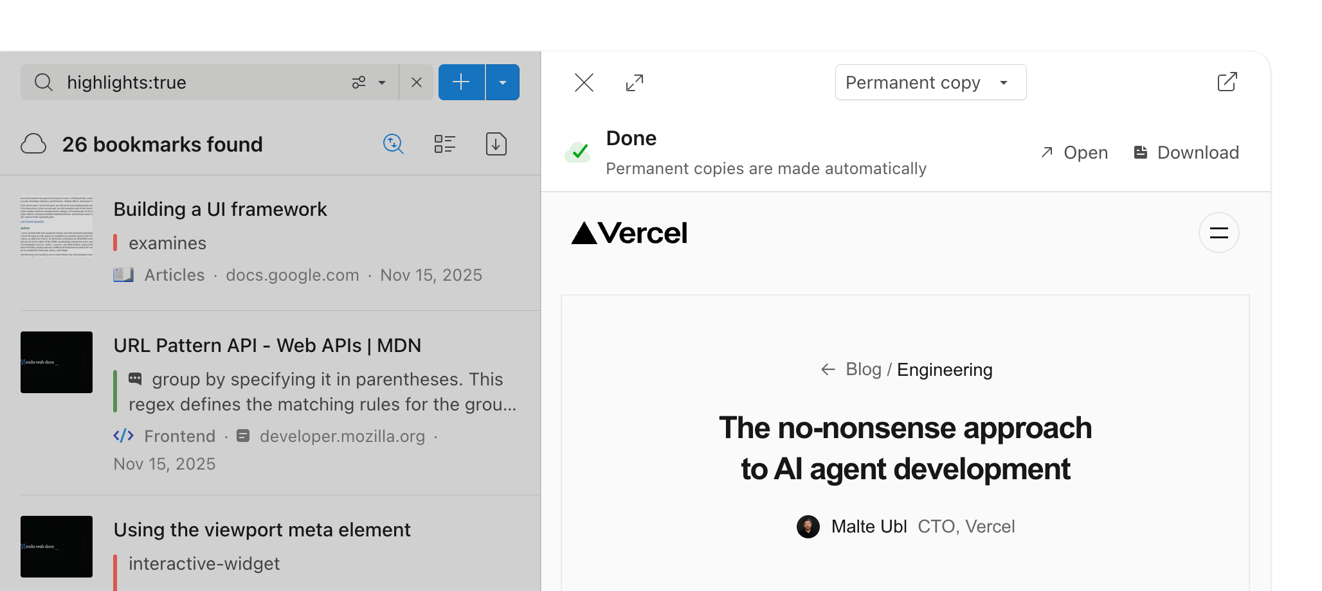This screenshot has width=1322, height=591.
Task: Open the permanent copy
Action: [x=1074, y=152]
